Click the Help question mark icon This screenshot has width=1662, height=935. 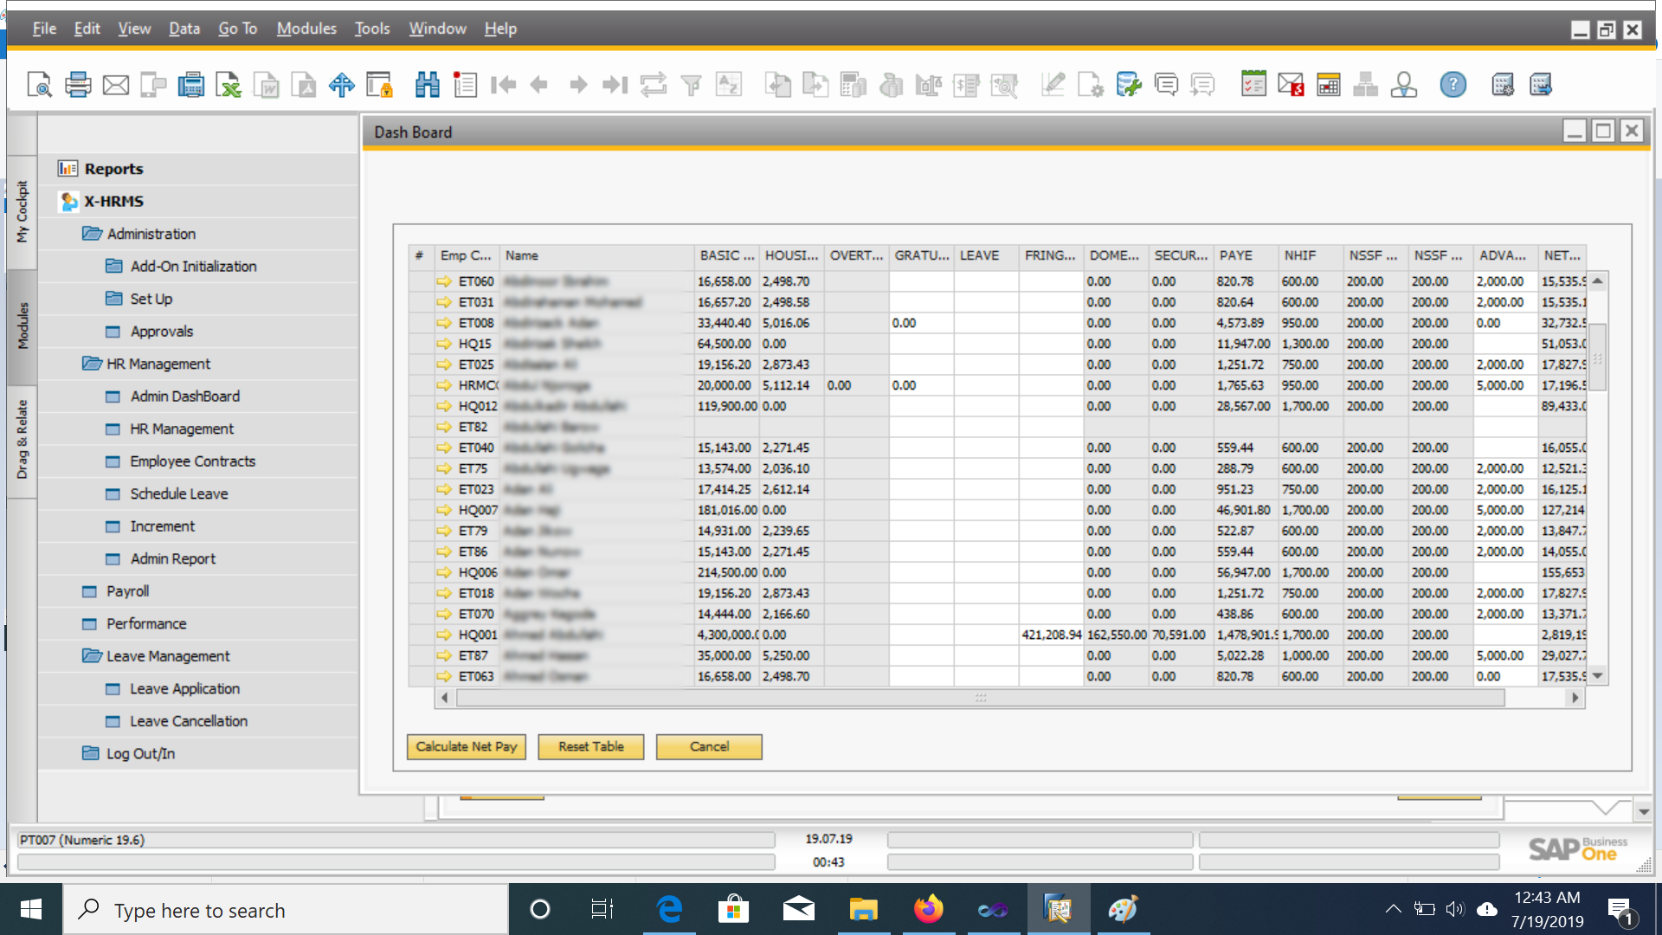point(1453,85)
